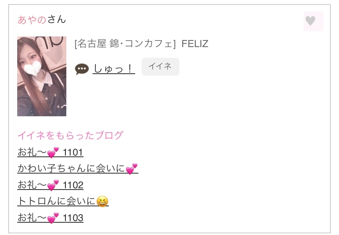
Task: Click the profile photo thumbnail
Action: (42, 76)
